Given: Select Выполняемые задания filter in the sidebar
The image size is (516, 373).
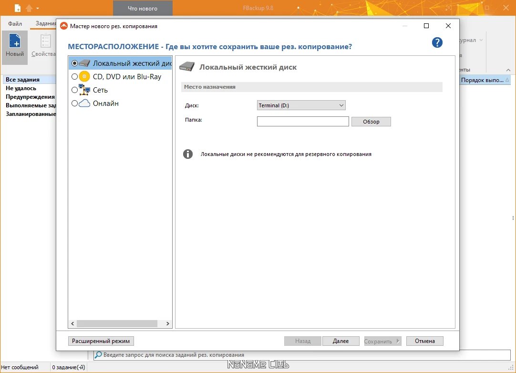Looking at the screenshot, I should pyautogui.click(x=31, y=105).
